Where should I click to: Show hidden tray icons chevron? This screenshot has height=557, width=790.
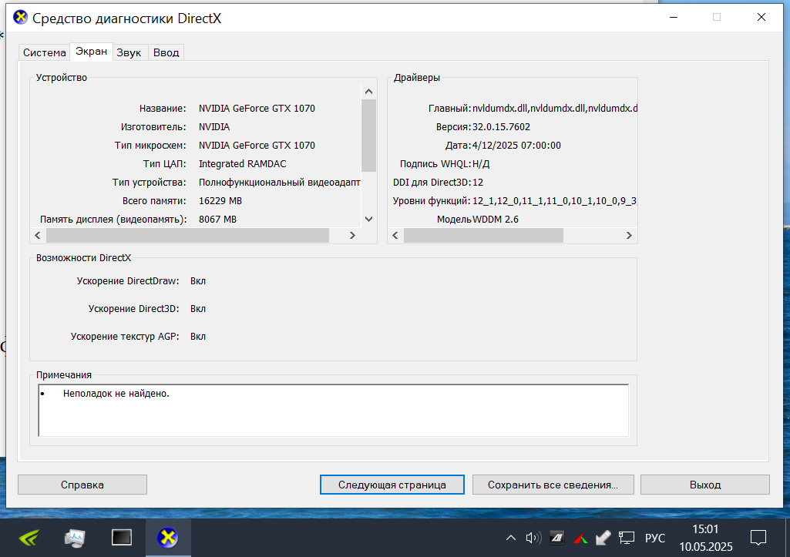511,538
